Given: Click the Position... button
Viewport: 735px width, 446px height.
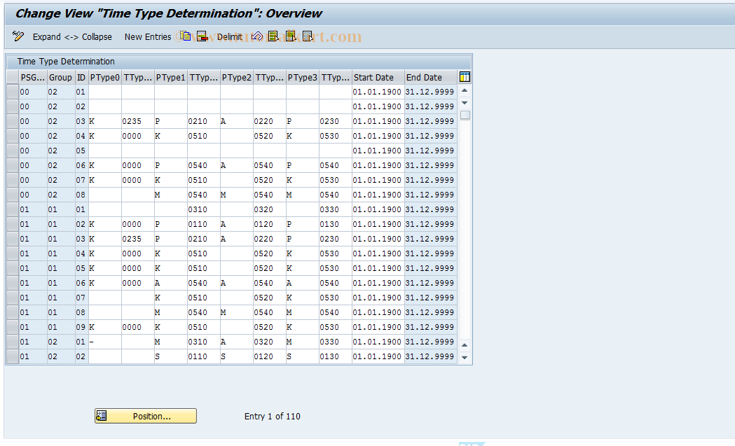Looking at the screenshot, I should coord(146,416).
